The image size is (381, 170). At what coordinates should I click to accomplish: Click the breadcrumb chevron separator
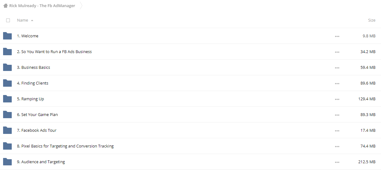(81, 6)
